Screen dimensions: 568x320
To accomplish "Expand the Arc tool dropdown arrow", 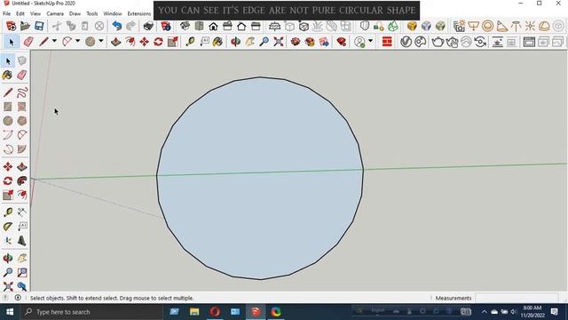I will [77, 41].
